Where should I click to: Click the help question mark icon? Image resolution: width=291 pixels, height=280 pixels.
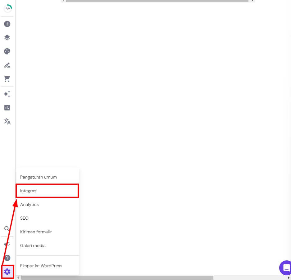click(7, 258)
